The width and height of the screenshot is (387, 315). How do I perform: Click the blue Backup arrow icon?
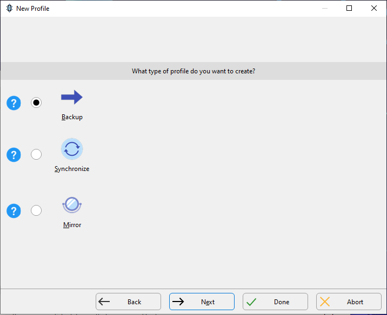pos(72,97)
